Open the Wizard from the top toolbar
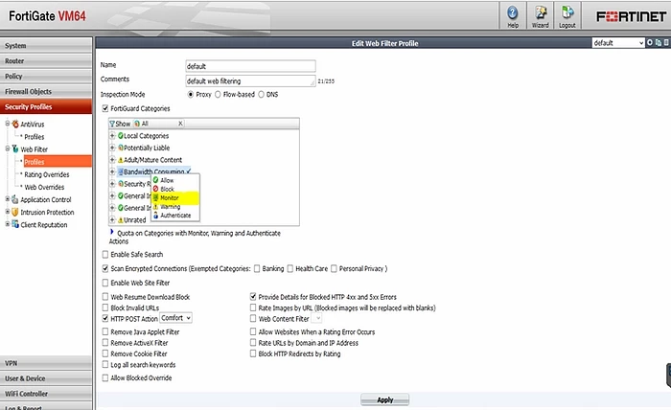The image size is (671, 410). [540, 12]
